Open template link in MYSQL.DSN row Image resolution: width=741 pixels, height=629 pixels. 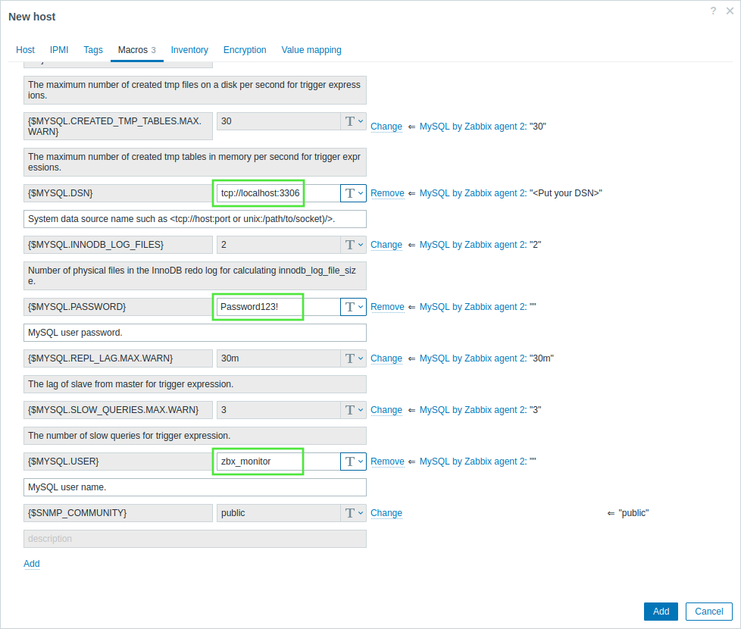472,192
